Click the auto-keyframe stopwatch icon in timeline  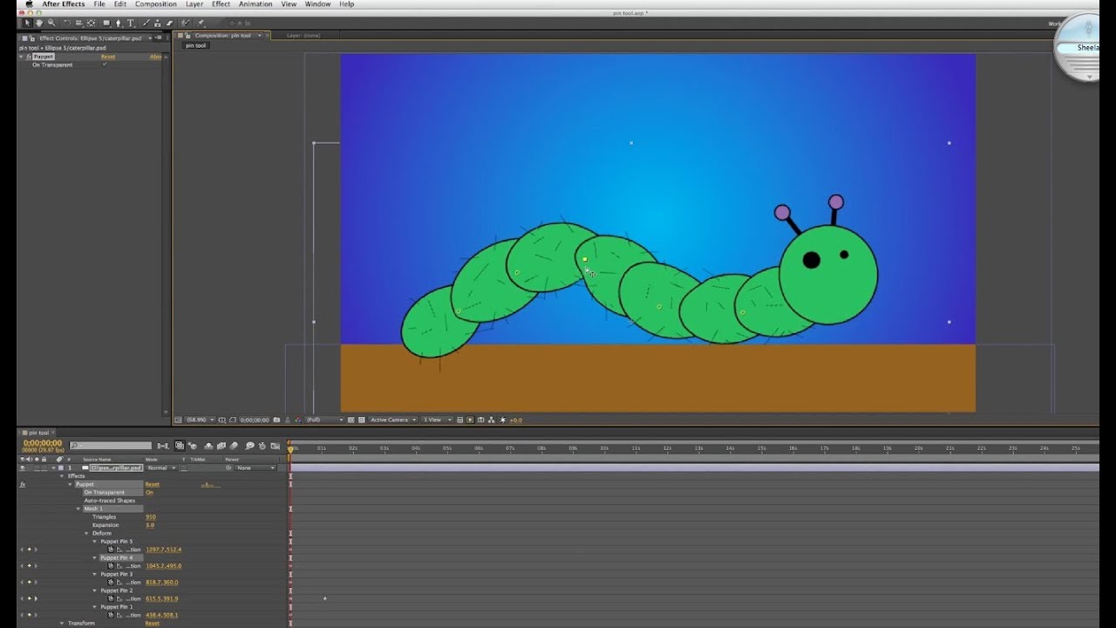262,446
